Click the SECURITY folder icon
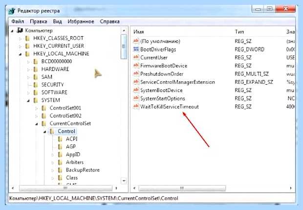This screenshot has width=303, height=210. [36, 85]
